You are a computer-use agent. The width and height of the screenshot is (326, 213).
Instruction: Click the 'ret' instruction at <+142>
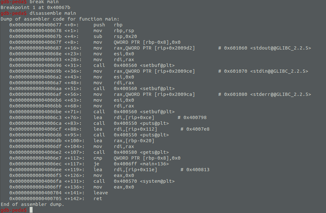[x=98, y=199]
